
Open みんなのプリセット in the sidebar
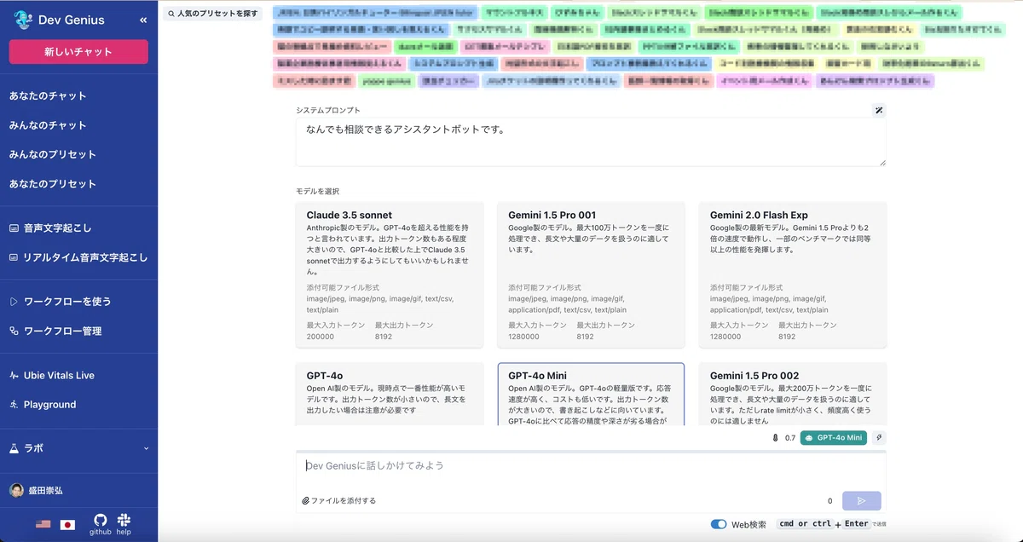(53, 154)
